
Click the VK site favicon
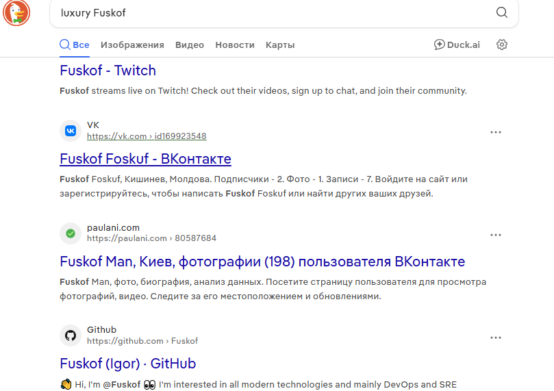pyautogui.click(x=70, y=131)
